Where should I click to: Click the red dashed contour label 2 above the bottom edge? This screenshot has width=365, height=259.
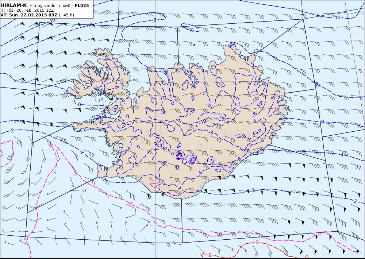(x=257, y=243)
